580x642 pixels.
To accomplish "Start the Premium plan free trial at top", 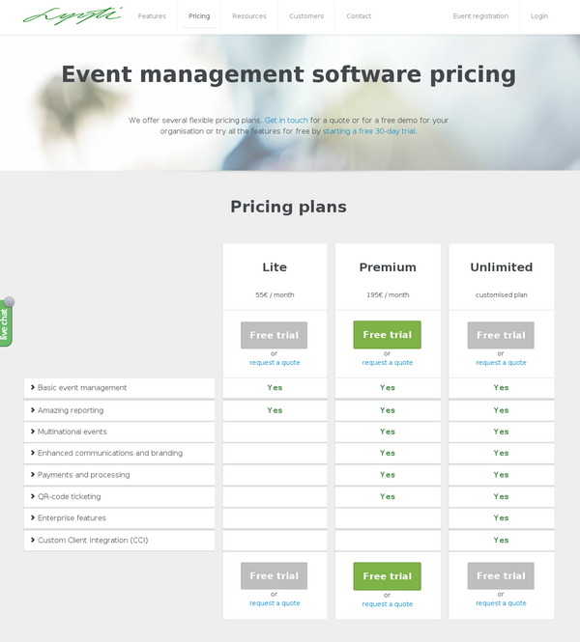I will click(387, 335).
